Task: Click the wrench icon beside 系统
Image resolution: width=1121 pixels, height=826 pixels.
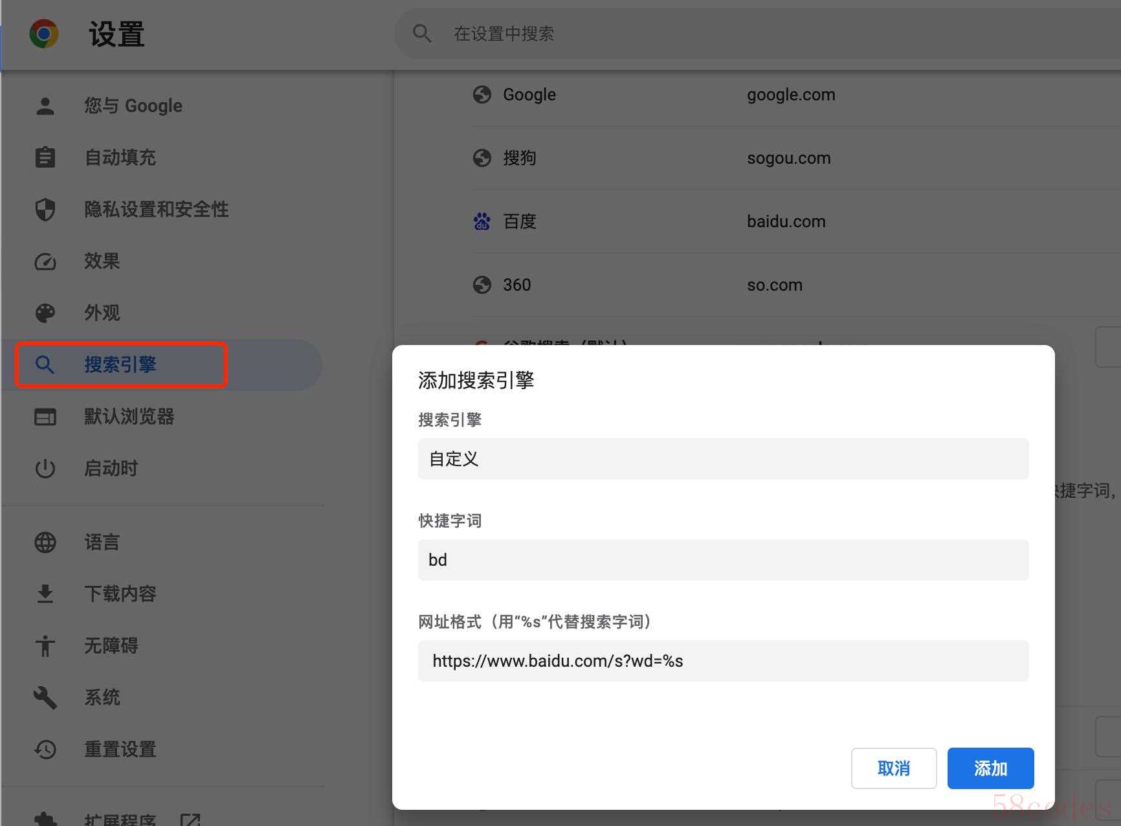Action: click(45, 698)
